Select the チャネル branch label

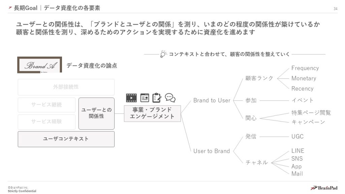tap(257, 162)
